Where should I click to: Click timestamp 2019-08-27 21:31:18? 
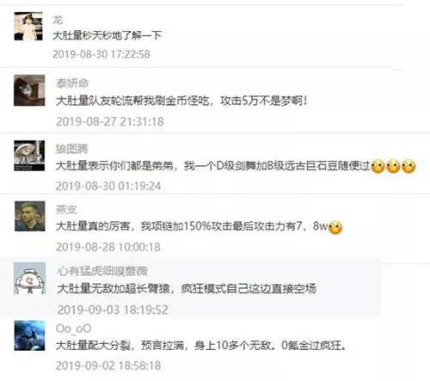[110, 121]
